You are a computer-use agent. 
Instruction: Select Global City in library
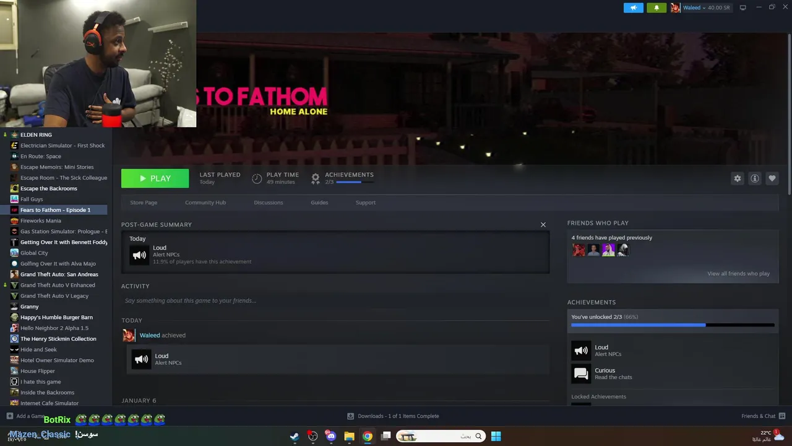pyautogui.click(x=34, y=253)
